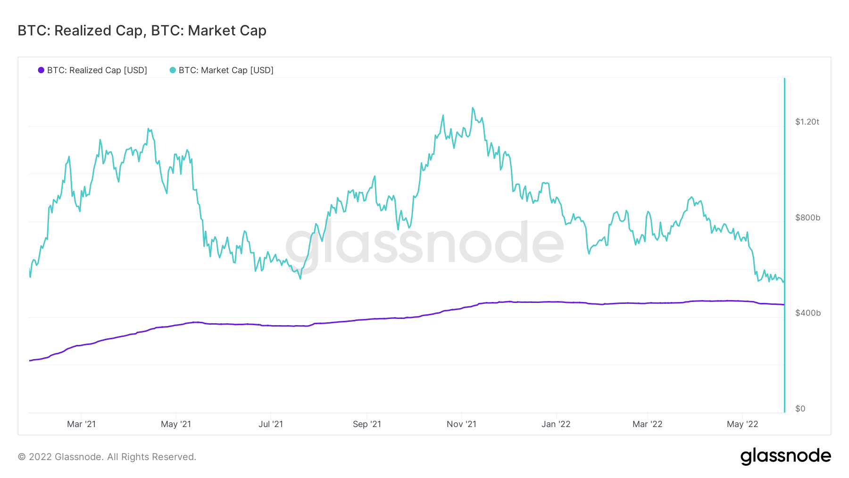This screenshot has height=478, width=849.
Task: Click the Glassnode logo at bottom right
Action: 785,456
